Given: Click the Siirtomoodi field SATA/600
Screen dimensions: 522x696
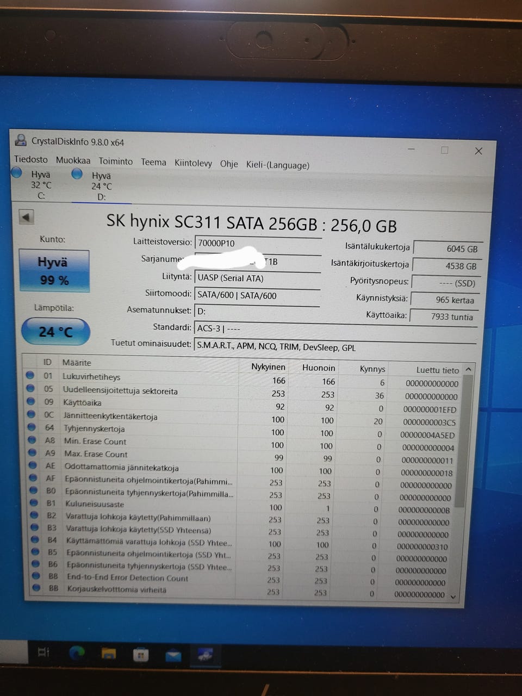Looking at the screenshot, I should click(257, 295).
